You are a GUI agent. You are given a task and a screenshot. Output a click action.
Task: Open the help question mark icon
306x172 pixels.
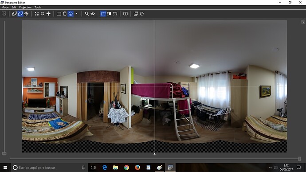click(x=142, y=14)
